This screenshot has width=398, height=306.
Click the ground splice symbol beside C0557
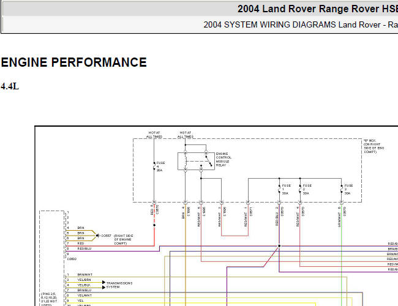(x=98, y=236)
